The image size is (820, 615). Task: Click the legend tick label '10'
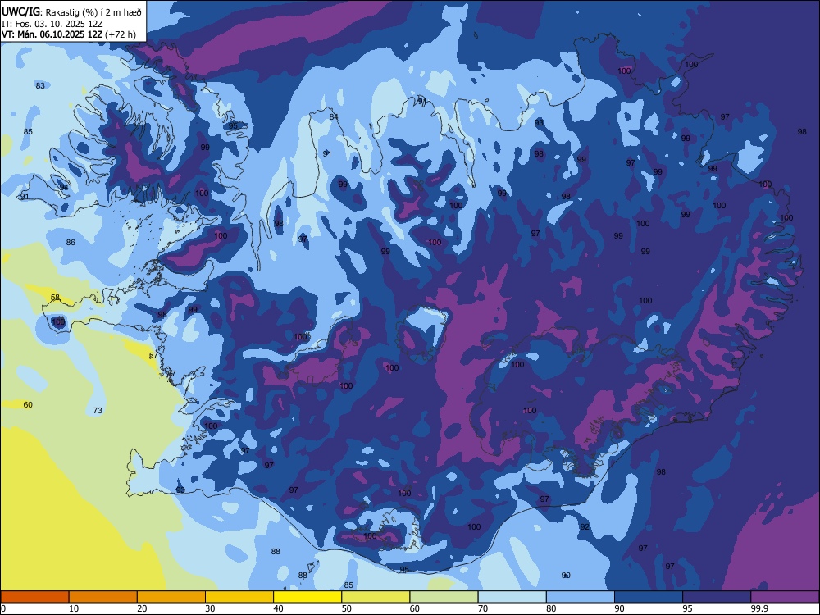pyautogui.click(x=74, y=608)
